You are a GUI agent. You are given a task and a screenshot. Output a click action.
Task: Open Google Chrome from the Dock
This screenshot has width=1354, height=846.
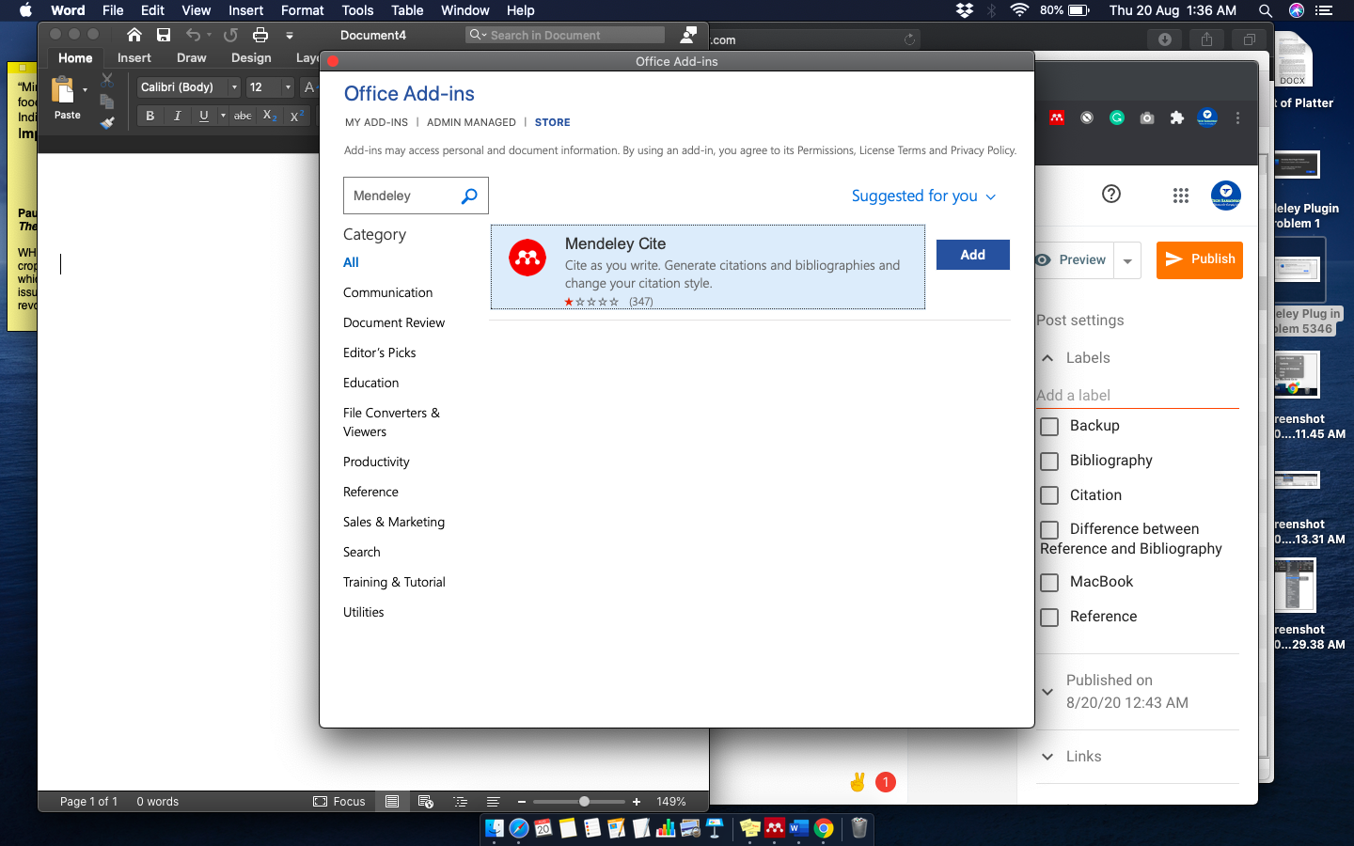click(x=824, y=828)
